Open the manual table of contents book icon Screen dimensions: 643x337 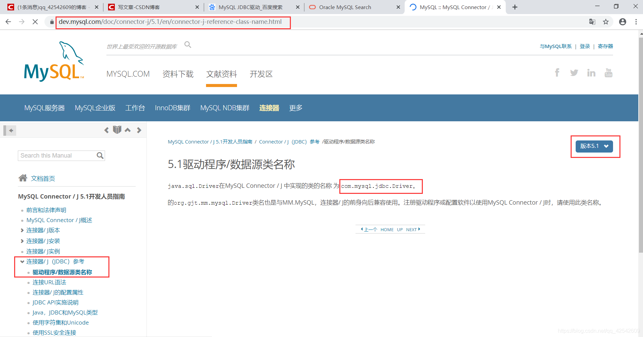[x=117, y=130]
